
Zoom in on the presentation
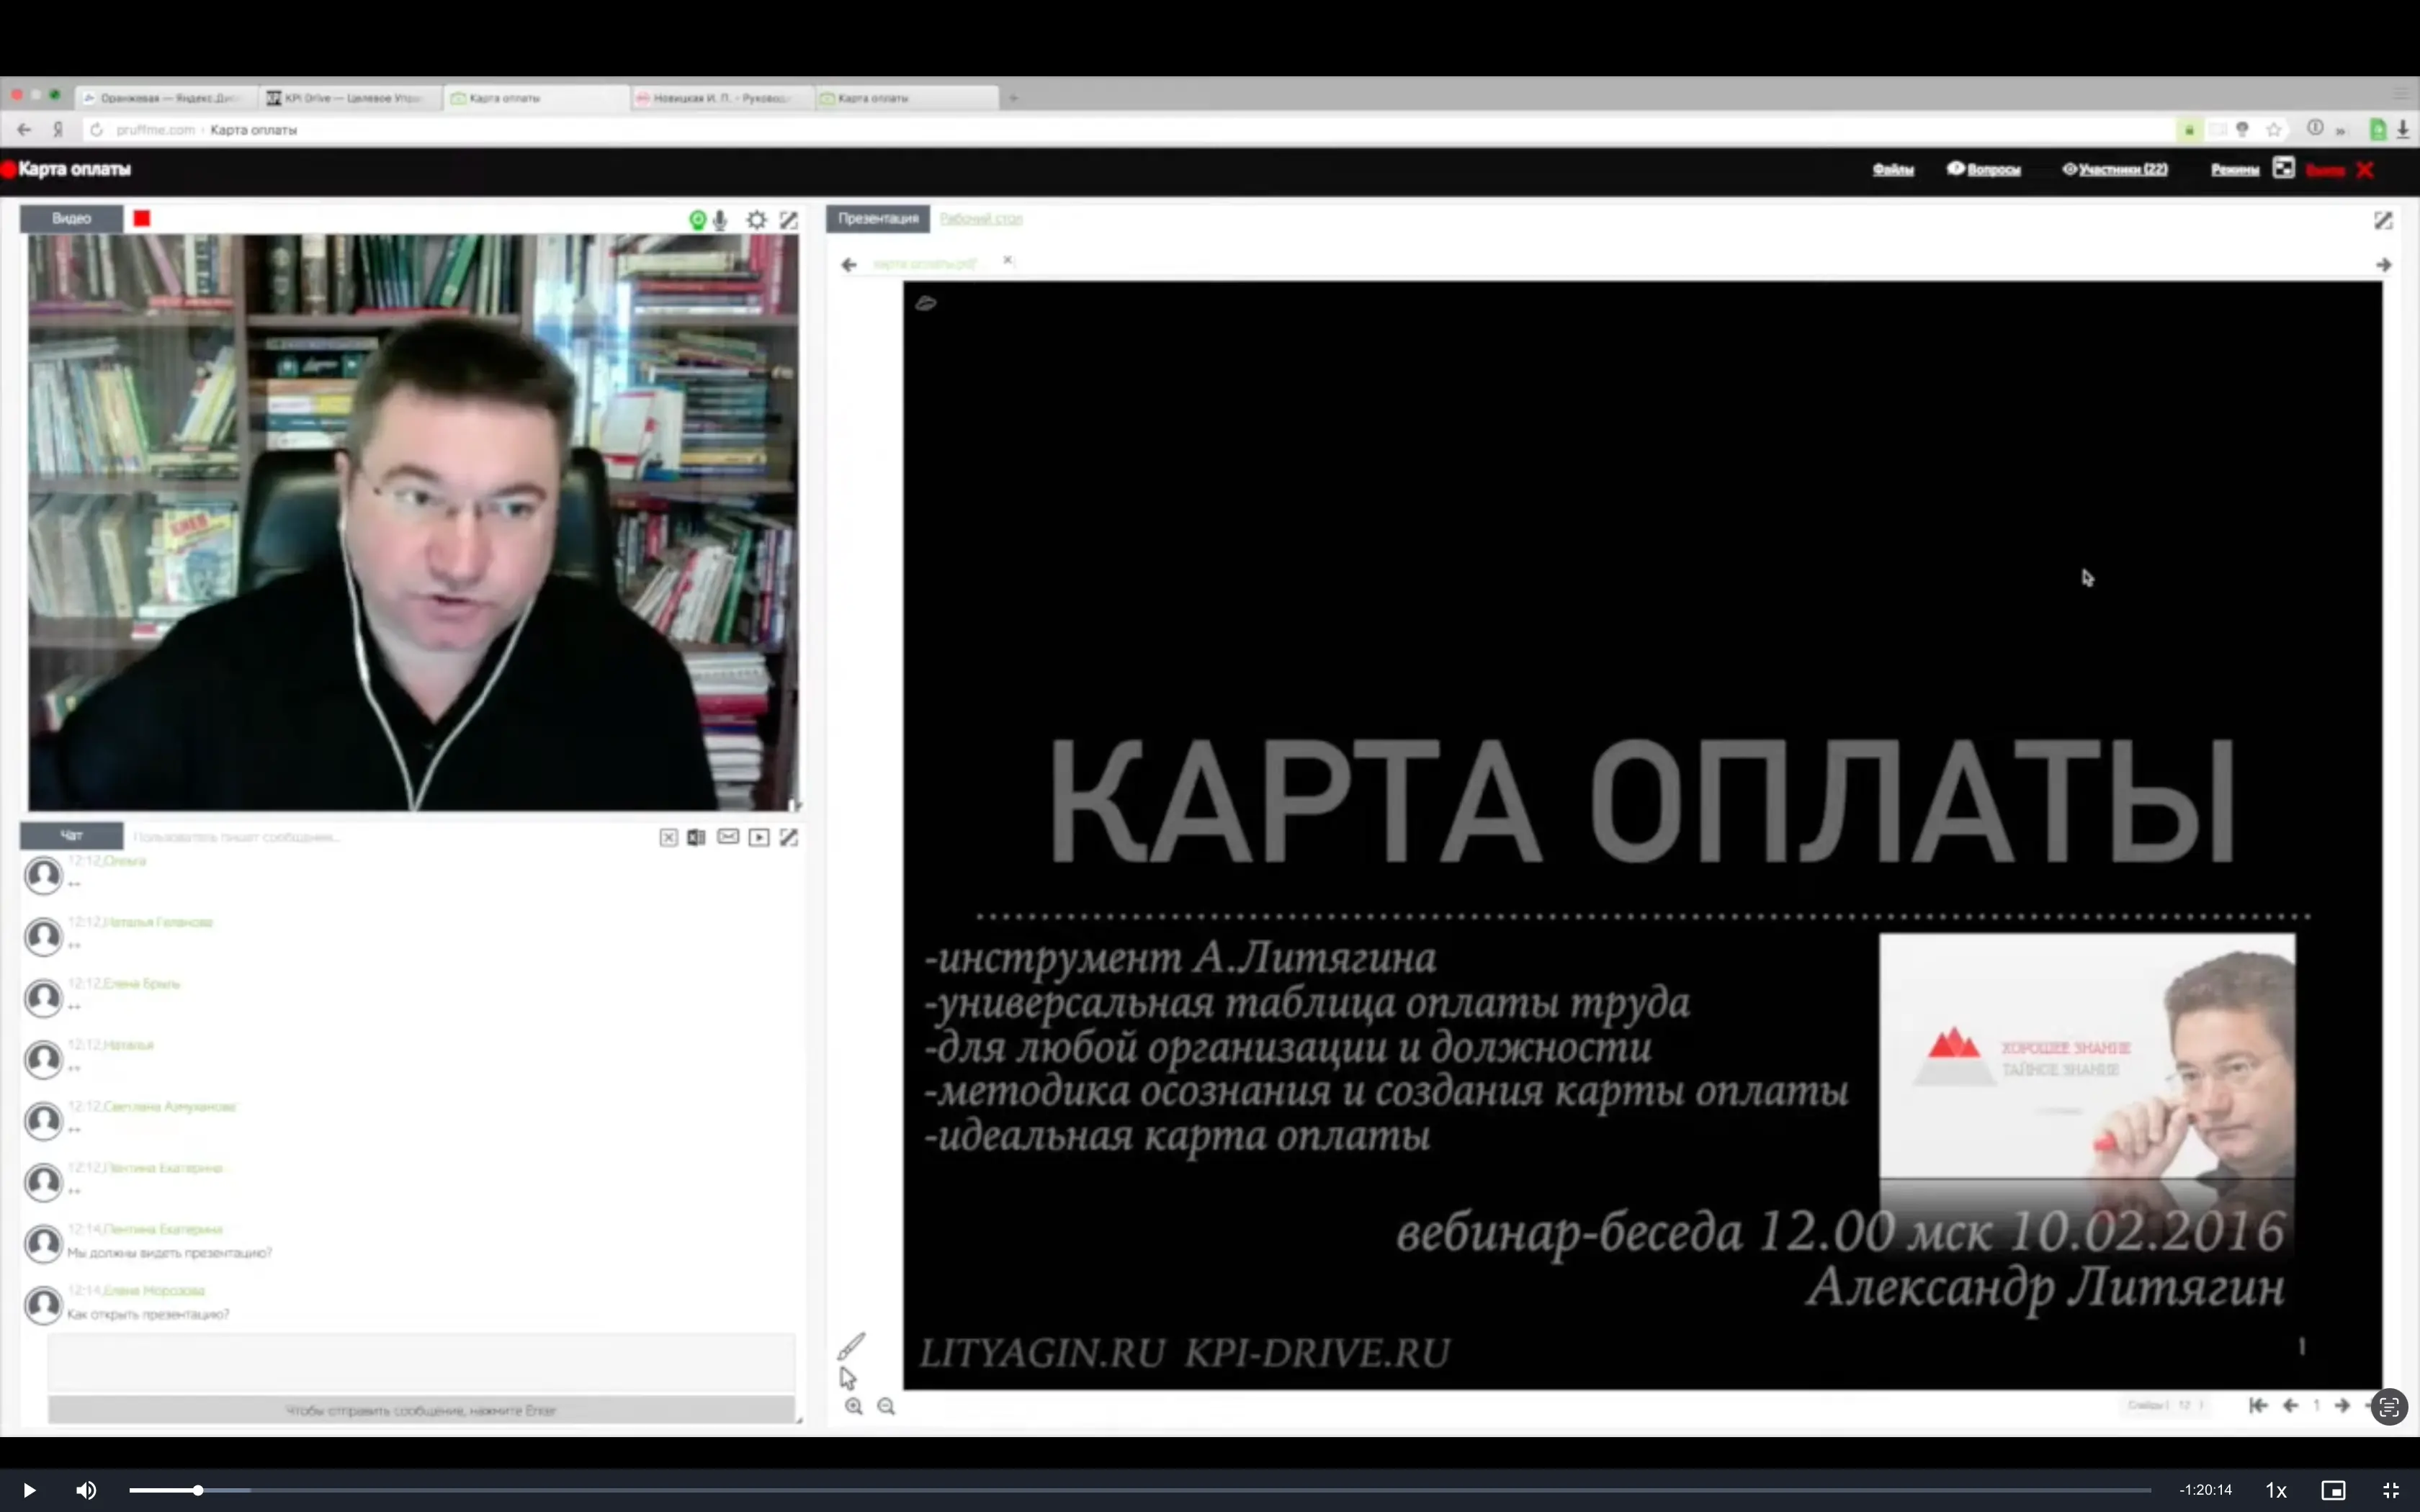(x=853, y=1406)
